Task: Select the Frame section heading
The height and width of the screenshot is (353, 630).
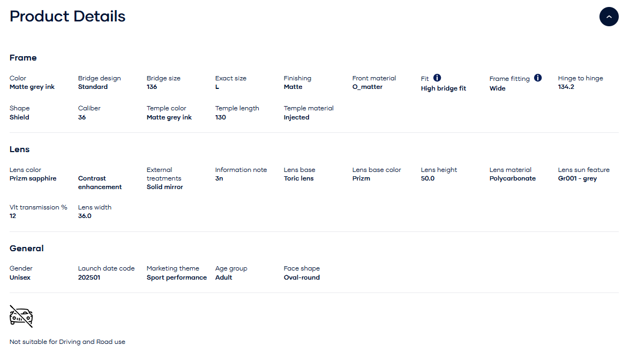Action: [x=23, y=58]
